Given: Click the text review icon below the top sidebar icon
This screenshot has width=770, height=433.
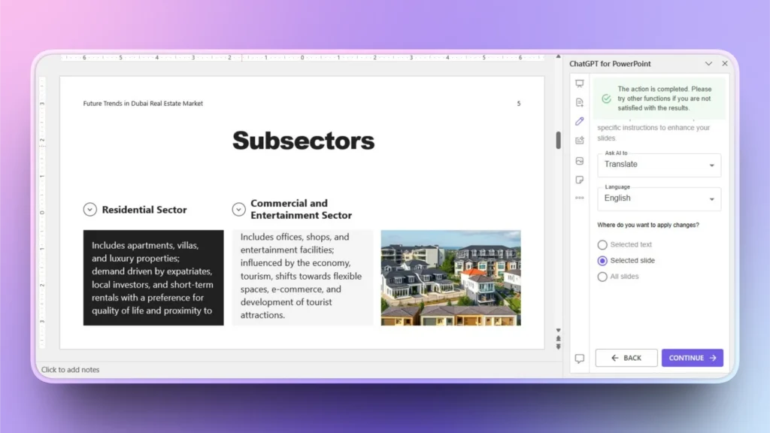Looking at the screenshot, I should 579,102.
